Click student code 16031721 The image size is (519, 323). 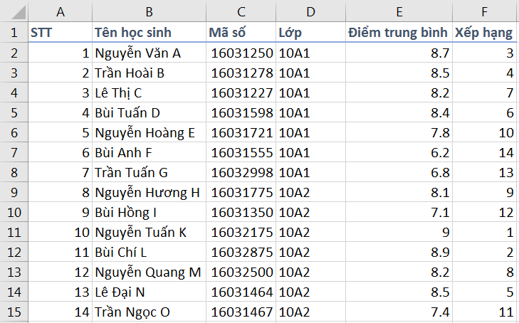pyautogui.click(x=241, y=132)
